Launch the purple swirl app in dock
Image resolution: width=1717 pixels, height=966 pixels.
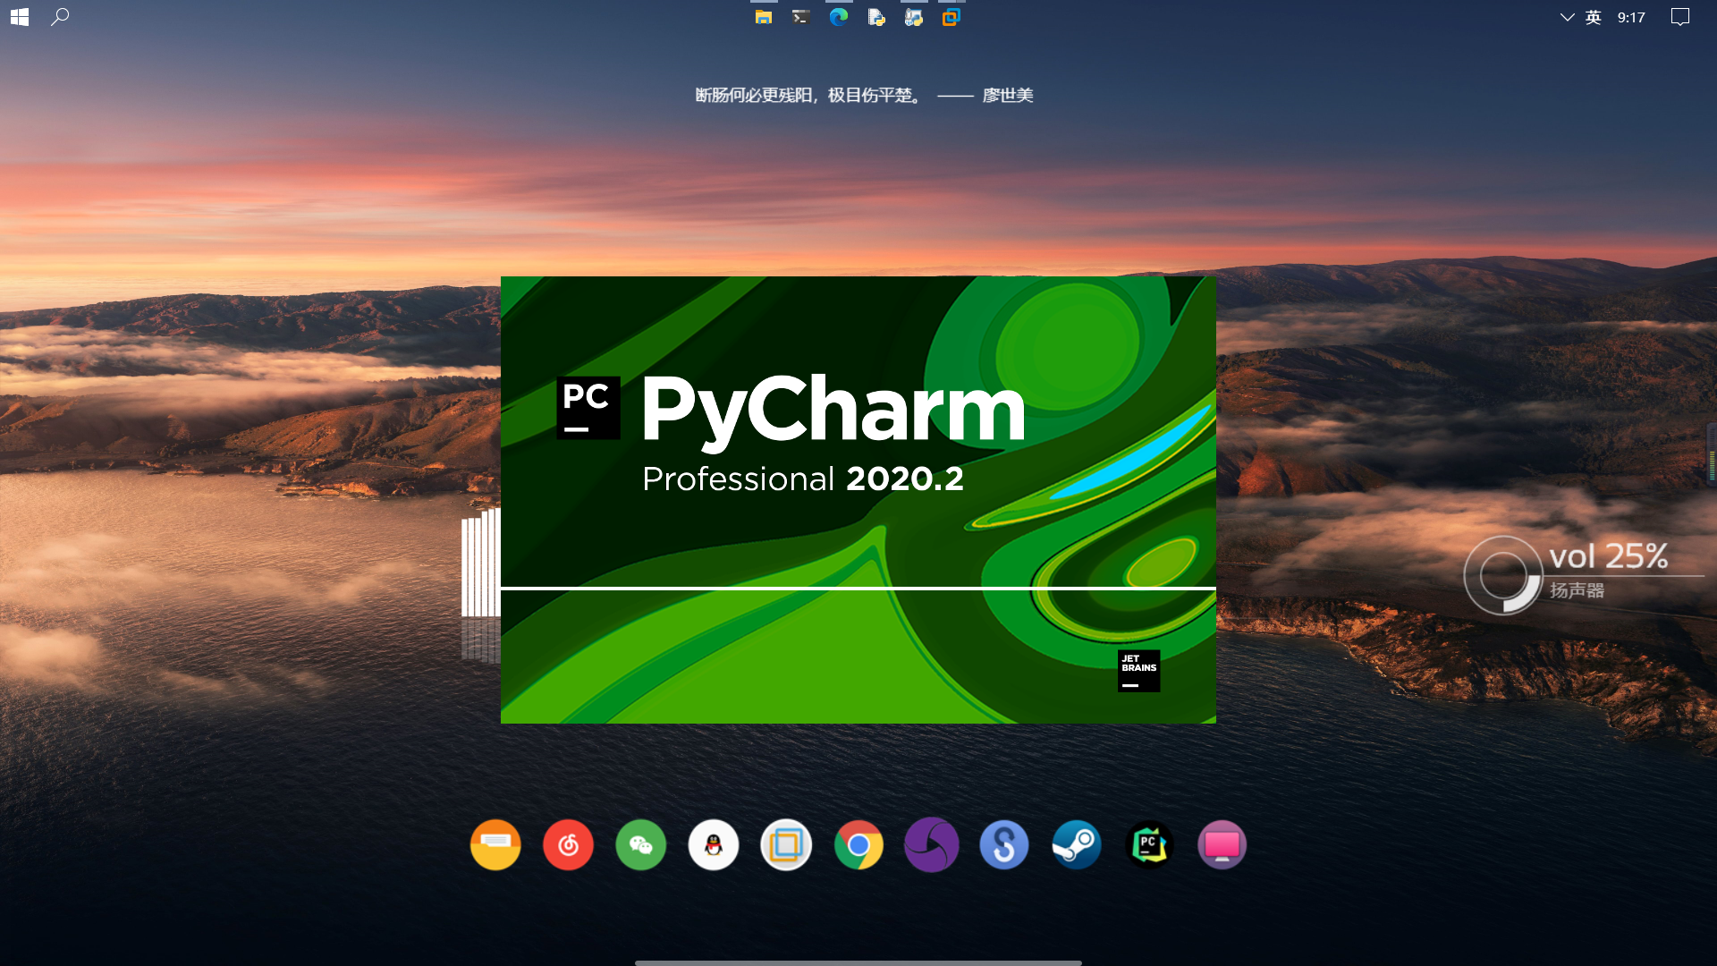point(932,844)
